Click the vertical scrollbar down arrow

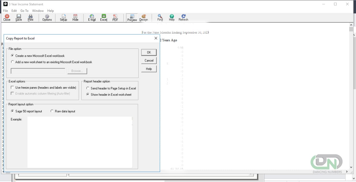(x=351, y=167)
